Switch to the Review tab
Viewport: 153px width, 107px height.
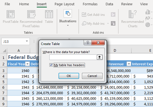pos(127,4)
